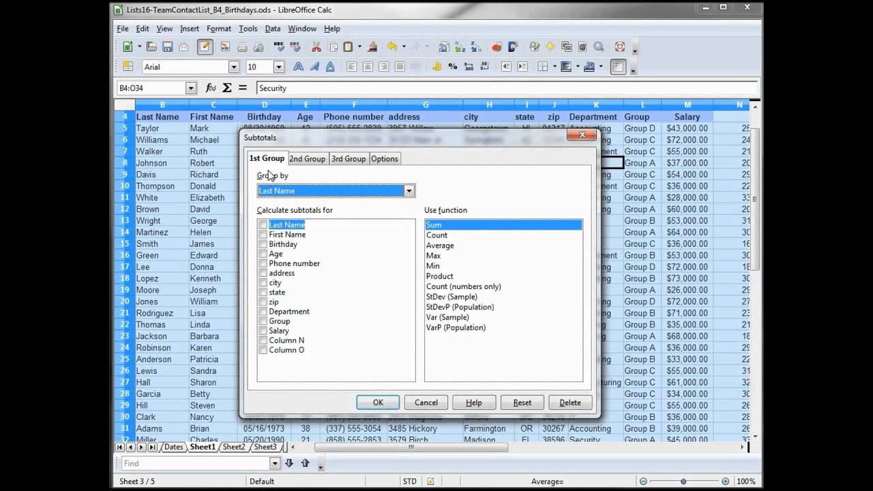Click the Sort Descending icon

[476, 47]
